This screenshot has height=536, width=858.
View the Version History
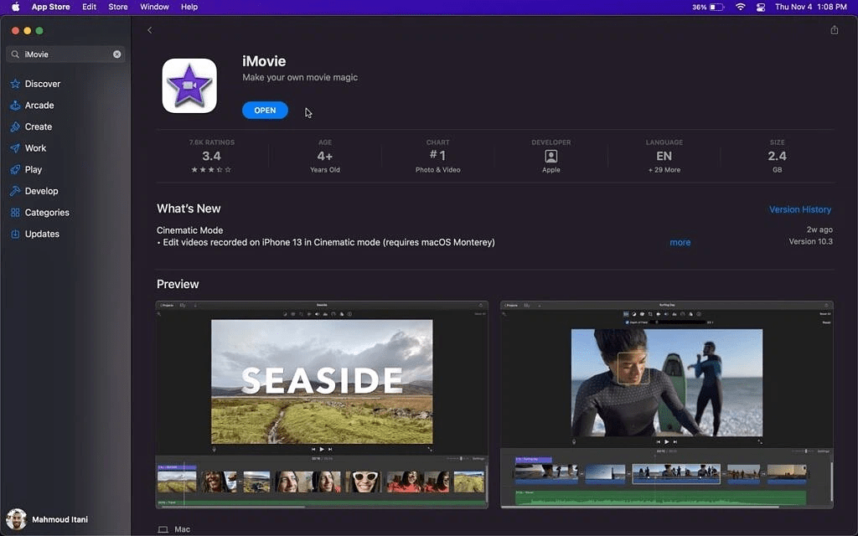pos(799,209)
